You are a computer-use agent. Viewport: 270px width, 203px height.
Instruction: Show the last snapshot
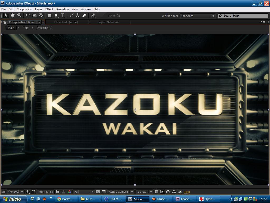(64, 192)
